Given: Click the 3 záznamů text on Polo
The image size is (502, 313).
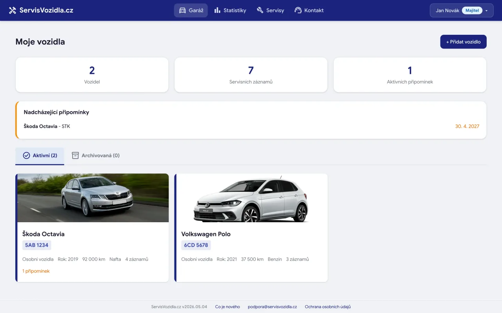Looking at the screenshot, I should click(297, 259).
